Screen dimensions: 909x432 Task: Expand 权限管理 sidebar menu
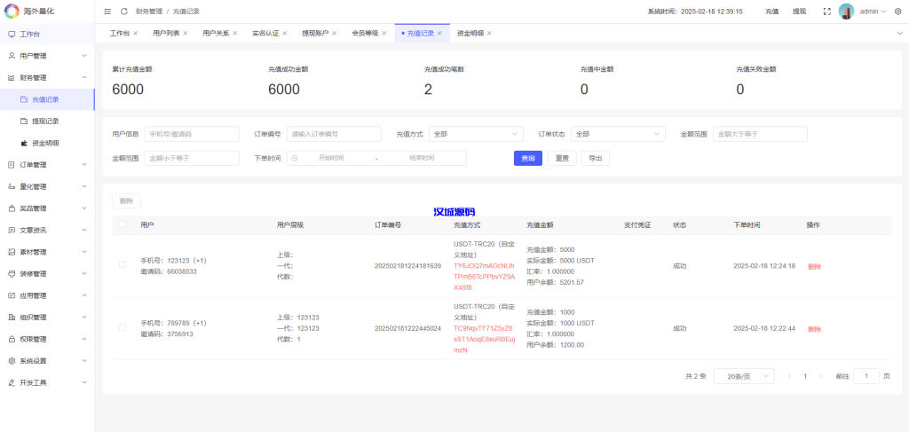tap(48, 339)
